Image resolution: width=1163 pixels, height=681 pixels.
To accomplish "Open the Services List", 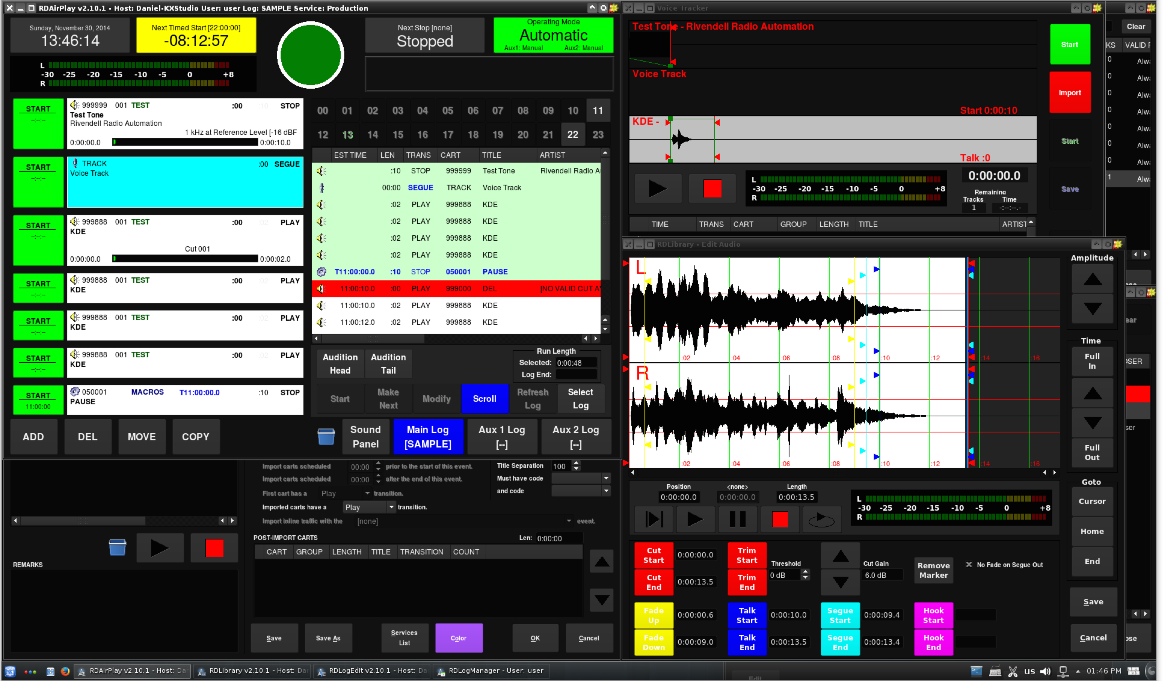I will click(x=404, y=638).
